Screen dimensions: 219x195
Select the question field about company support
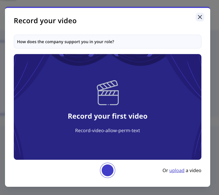click(x=108, y=41)
